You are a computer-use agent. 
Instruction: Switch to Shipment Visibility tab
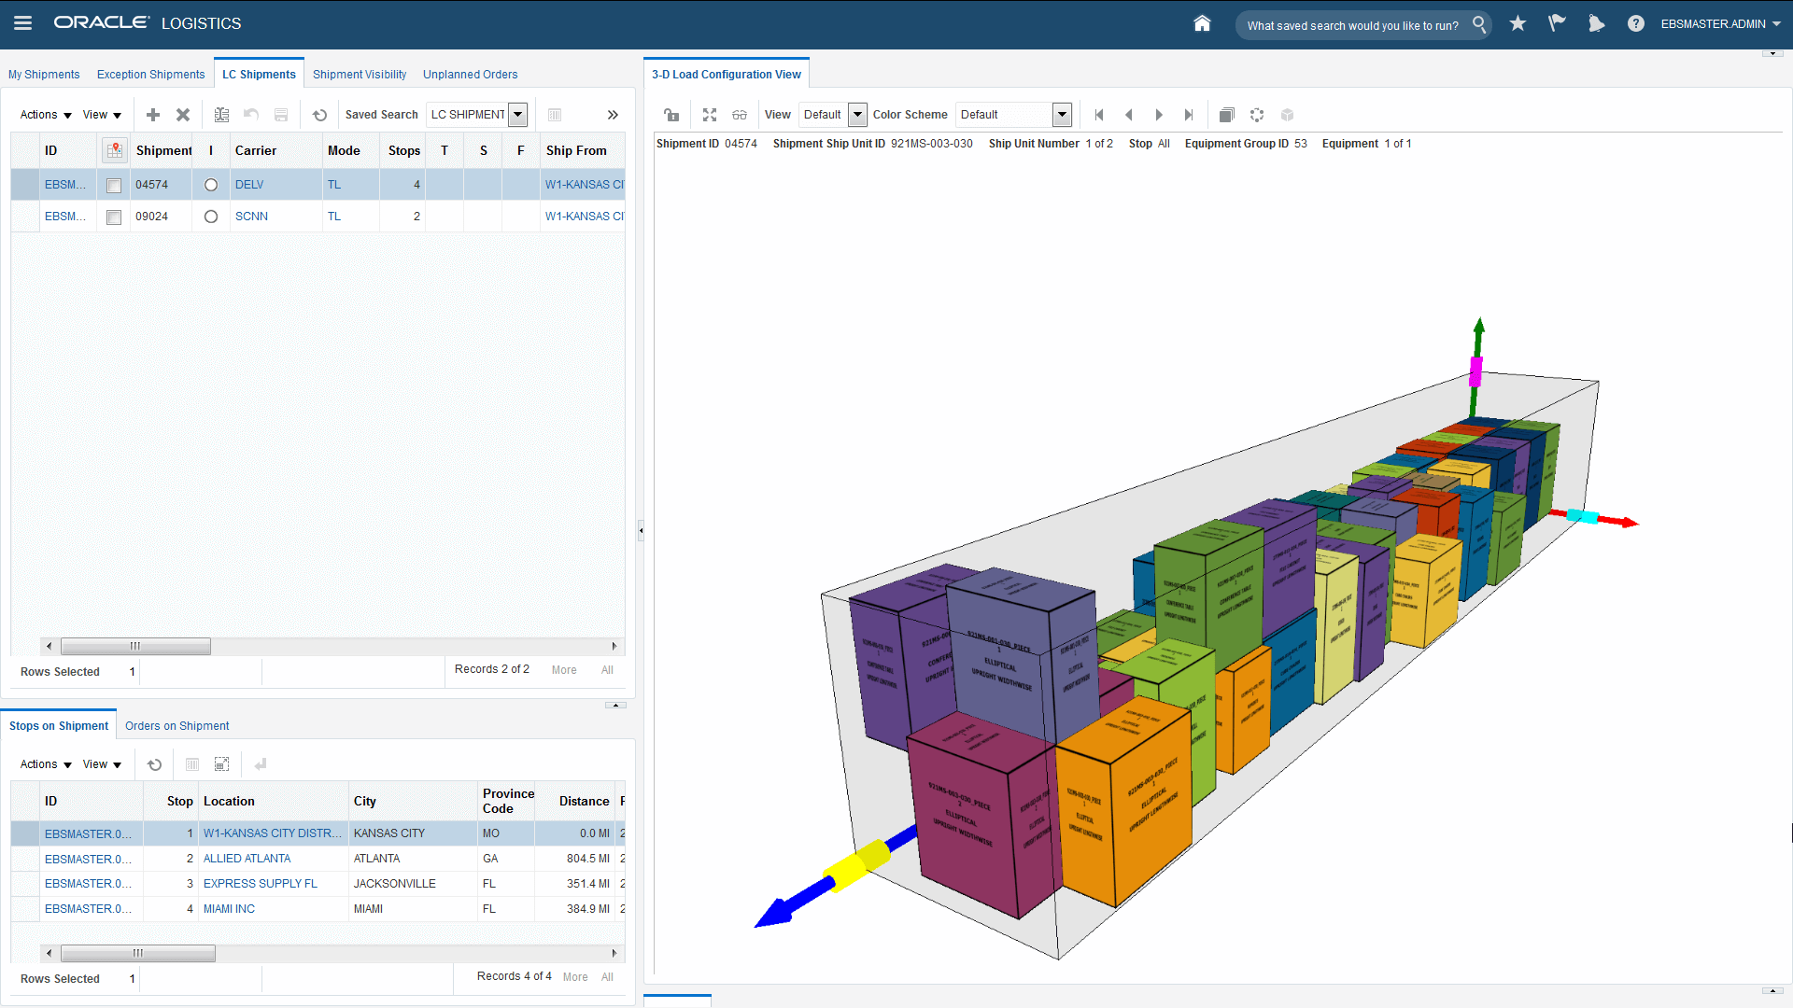click(360, 75)
